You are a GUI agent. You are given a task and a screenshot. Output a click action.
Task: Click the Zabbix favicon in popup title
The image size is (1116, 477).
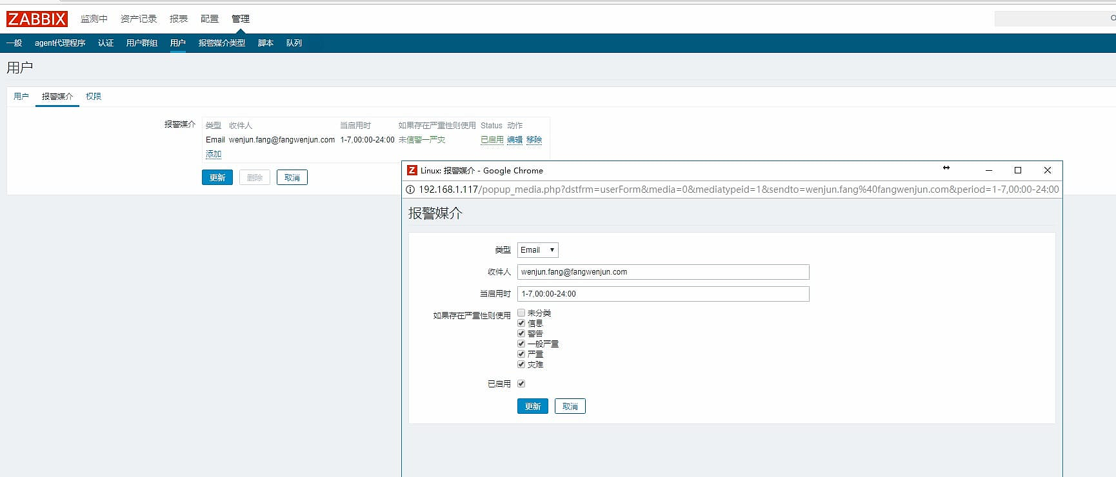[412, 170]
